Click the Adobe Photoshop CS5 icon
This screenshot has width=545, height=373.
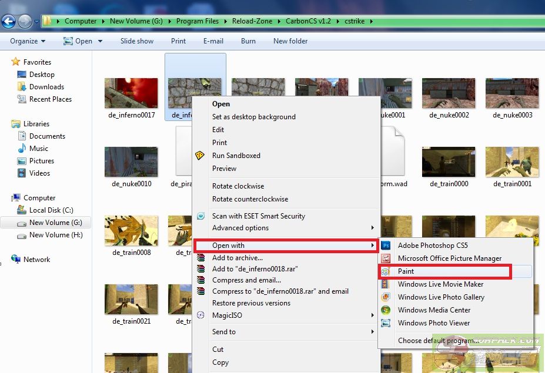[x=386, y=246]
